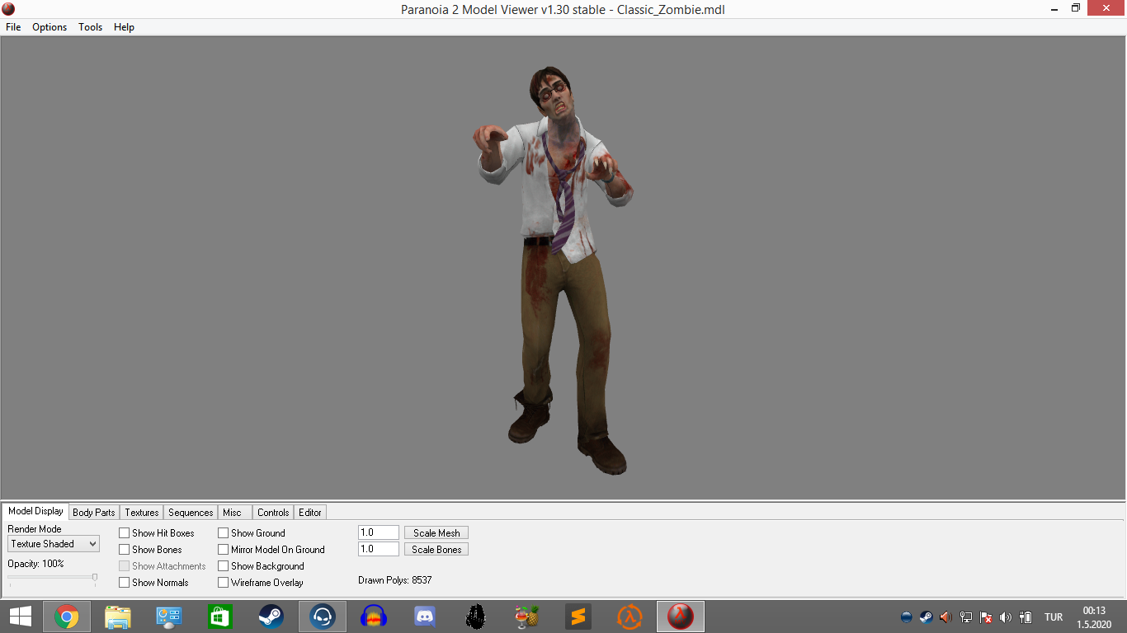This screenshot has height=633, width=1127.
Task: Open Audacity from the taskbar
Action: [374, 617]
